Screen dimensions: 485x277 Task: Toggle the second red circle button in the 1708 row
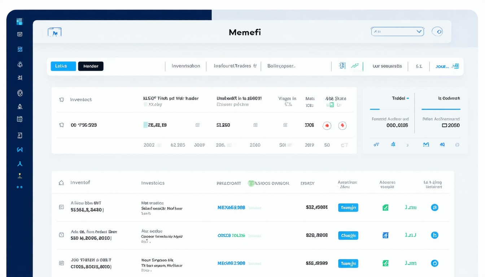click(x=342, y=126)
